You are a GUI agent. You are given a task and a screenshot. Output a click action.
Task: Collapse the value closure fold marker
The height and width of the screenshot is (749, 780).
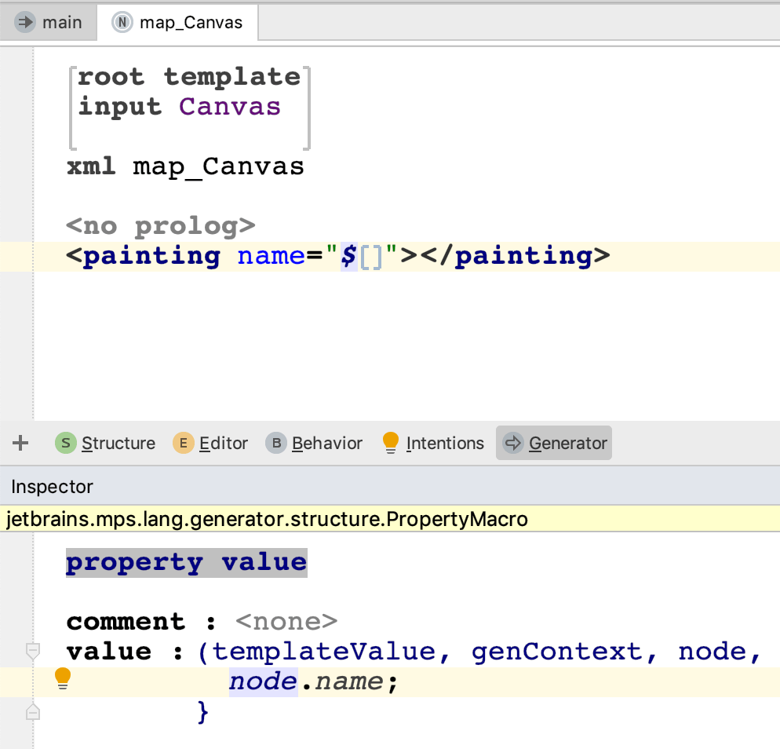point(32,651)
